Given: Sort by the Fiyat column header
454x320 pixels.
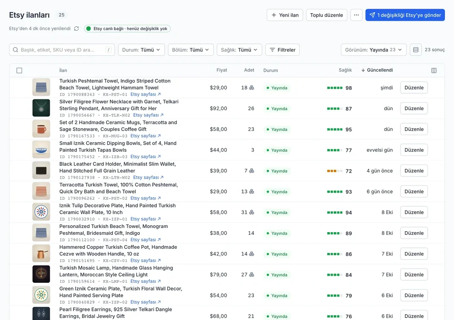Looking at the screenshot, I should click(222, 70).
